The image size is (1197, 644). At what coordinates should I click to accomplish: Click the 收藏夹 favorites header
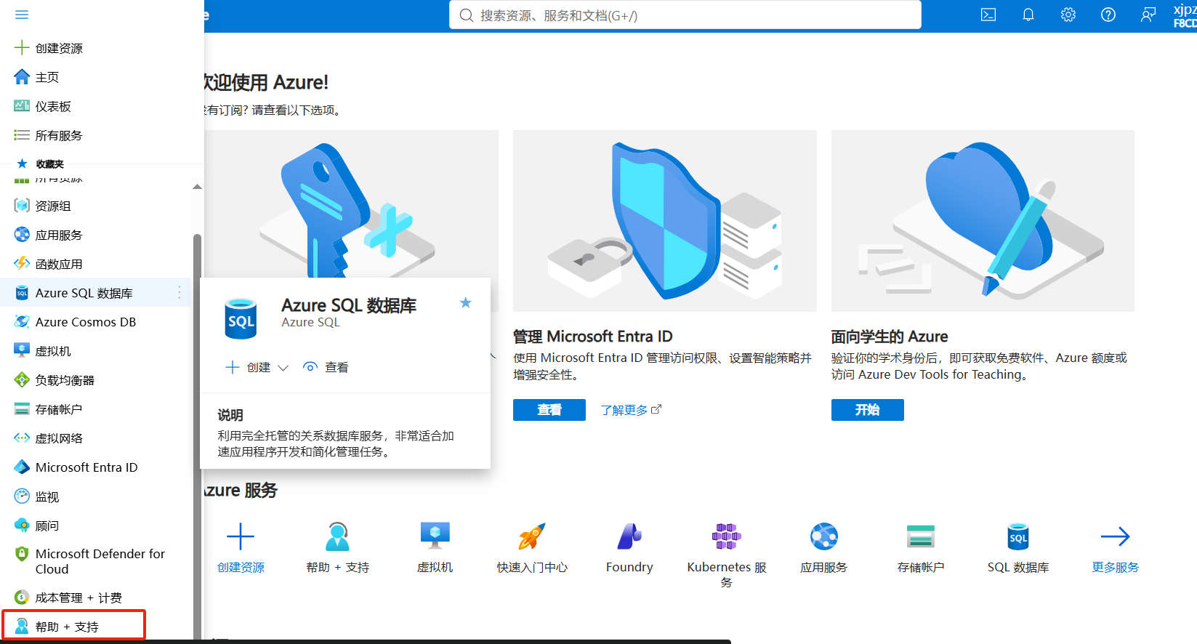(x=49, y=164)
